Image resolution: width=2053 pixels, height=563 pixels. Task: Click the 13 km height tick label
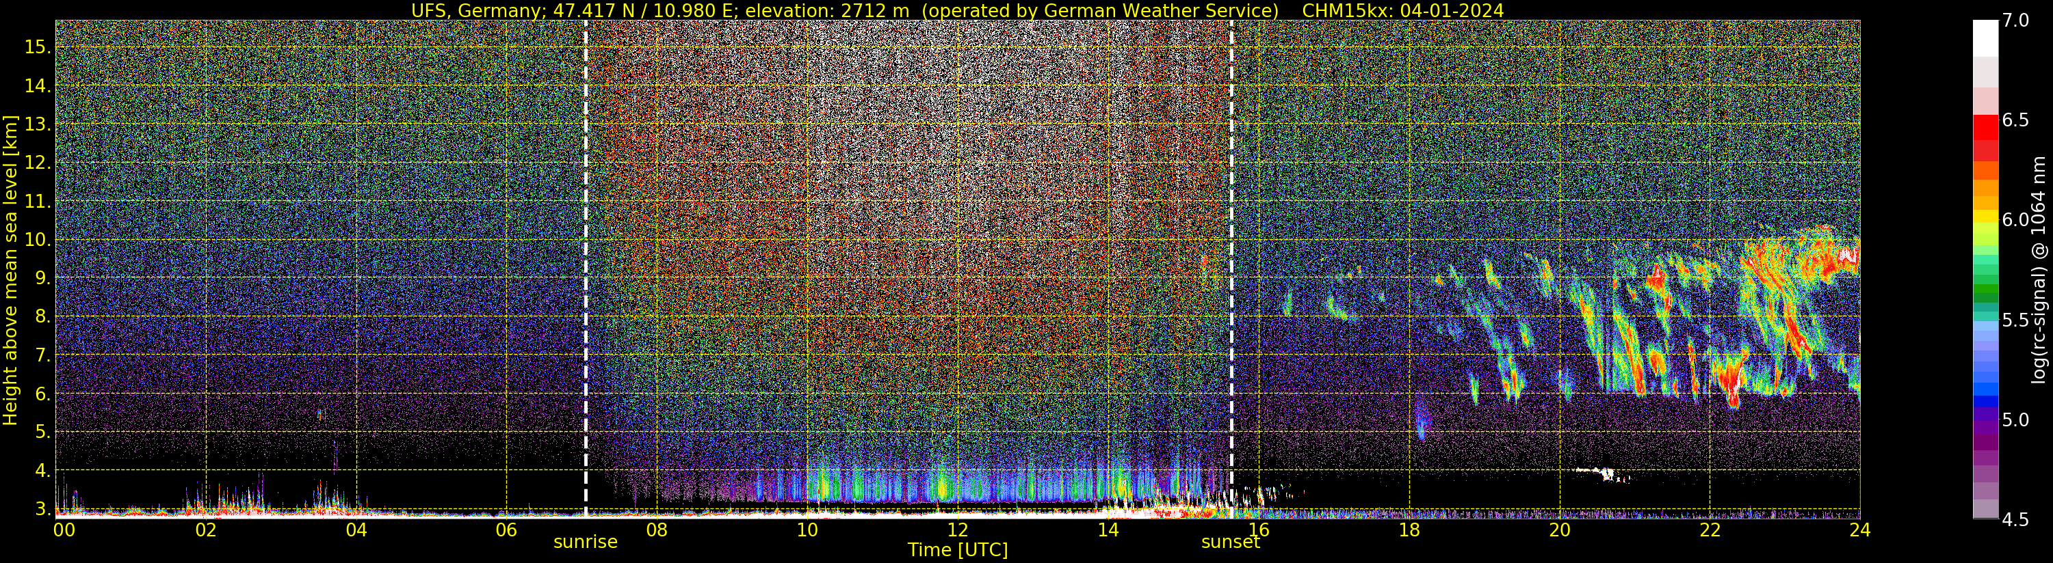pos(38,124)
